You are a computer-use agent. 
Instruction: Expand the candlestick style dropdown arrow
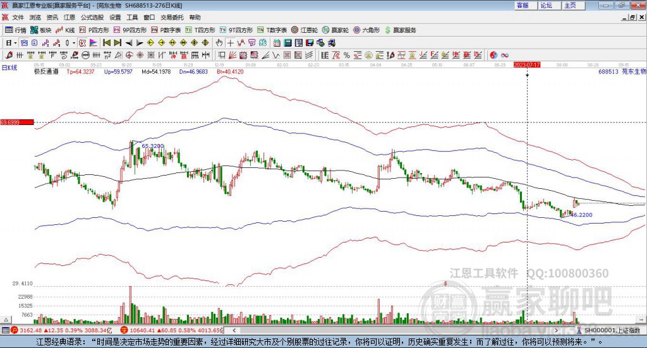point(74,43)
